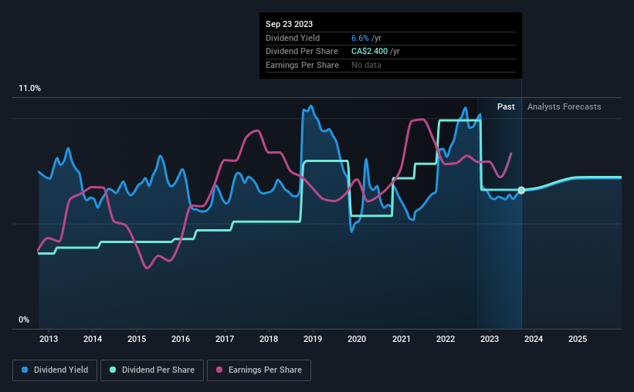
Task: Toggle the Dividend Yield legend button
Action: (x=55, y=370)
